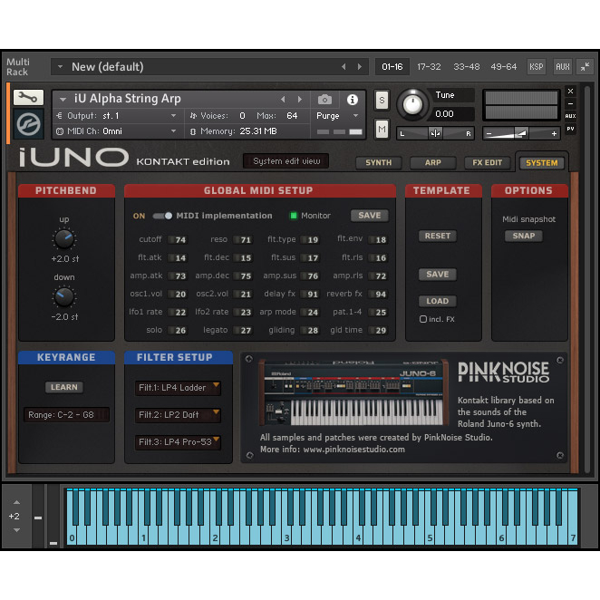This screenshot has height=600, width=600.
Task: Switch to the ARP tab
Action: pos(433,162)
